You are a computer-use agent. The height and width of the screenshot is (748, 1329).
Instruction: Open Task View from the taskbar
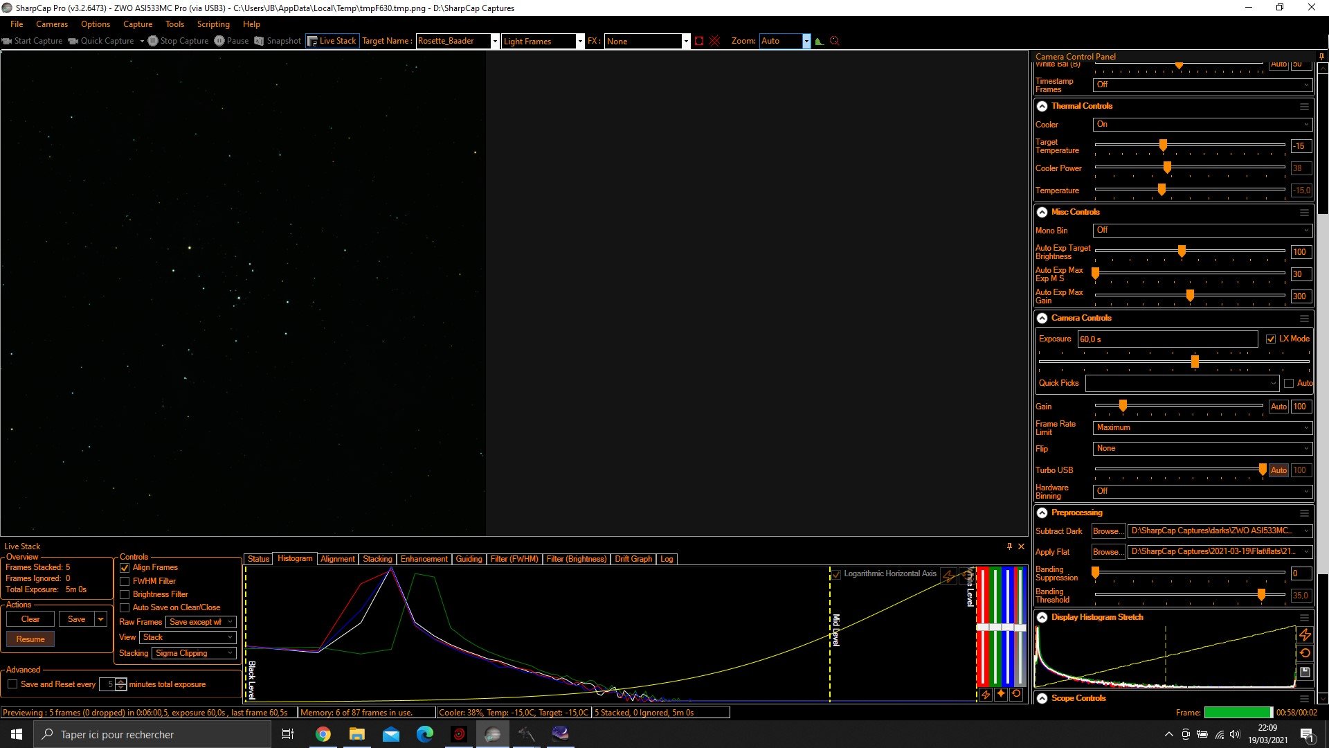(x=288, y=734)
